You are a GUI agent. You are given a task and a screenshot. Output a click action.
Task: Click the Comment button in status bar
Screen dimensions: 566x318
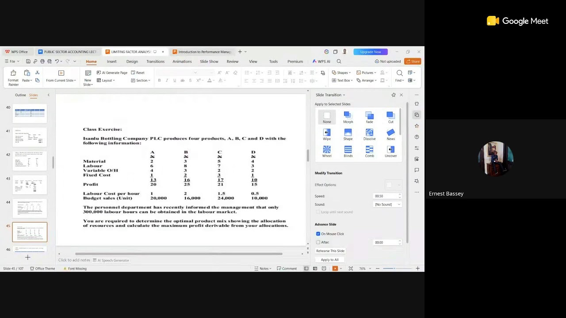(287, 269)
